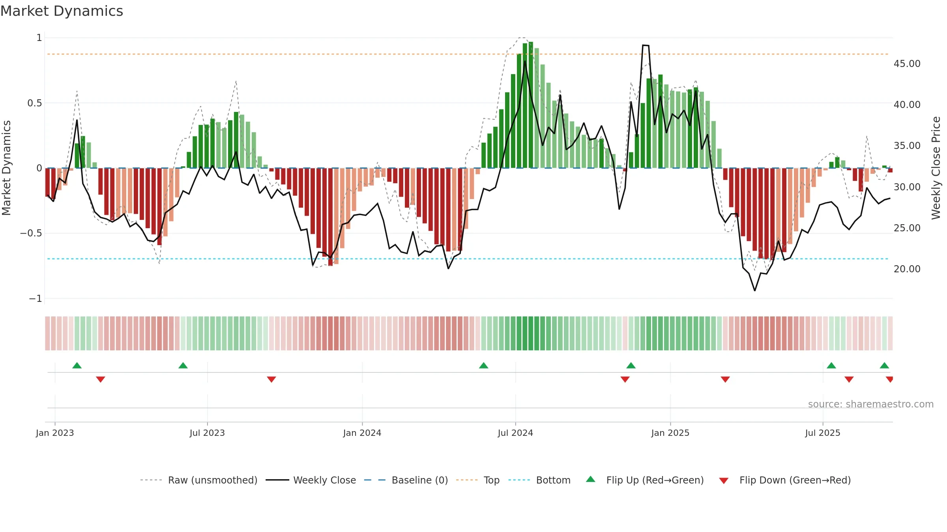This screenshot has height=532, width=947.
Task: Click the source: sharemaestro.com text
Action: coord(870,404)
